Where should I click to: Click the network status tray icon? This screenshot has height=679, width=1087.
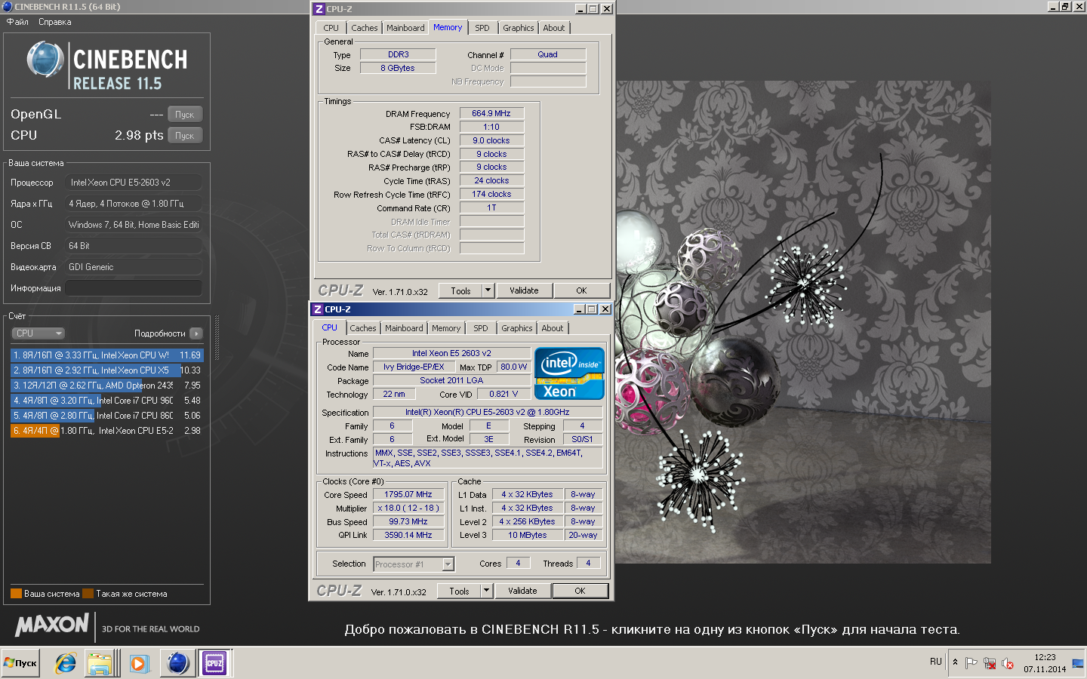(989, 663)
